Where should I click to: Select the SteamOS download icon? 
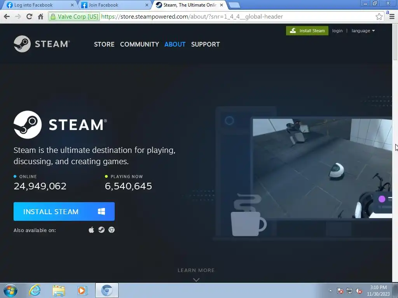tap(101, 230)
